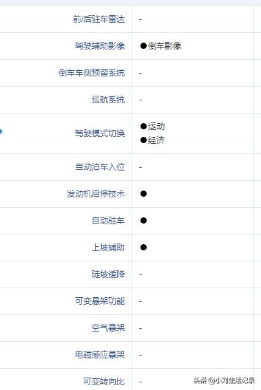The width and height of the screenshot is (261, 390).
Task: Click the 空气悬架 parameter name
Action: (108, 328)
